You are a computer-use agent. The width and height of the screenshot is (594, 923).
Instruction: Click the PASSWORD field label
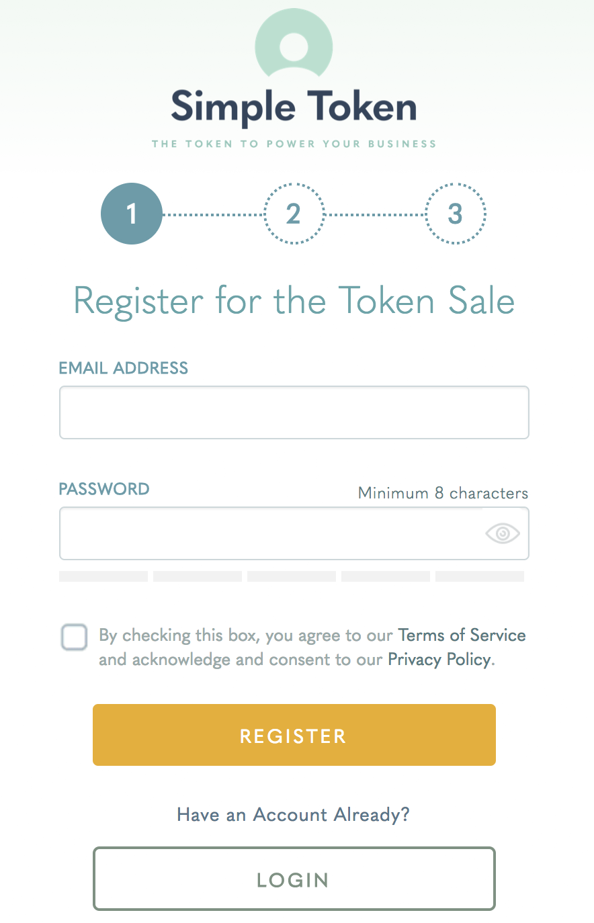click(x=104, y=489)
